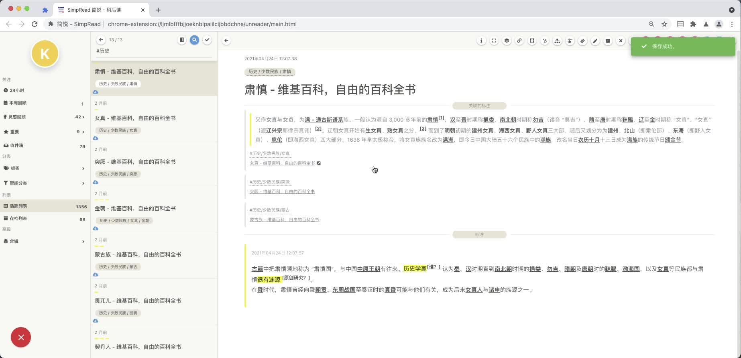Click the info icon in the article toolbar
The width and height of the screenshot is (741, 358).
coord(481,41)
